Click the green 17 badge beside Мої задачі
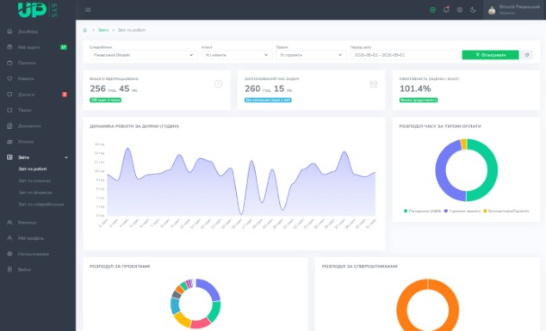This screenshot has width=546, height=331. pyautogui.click(x=64, y=47)
